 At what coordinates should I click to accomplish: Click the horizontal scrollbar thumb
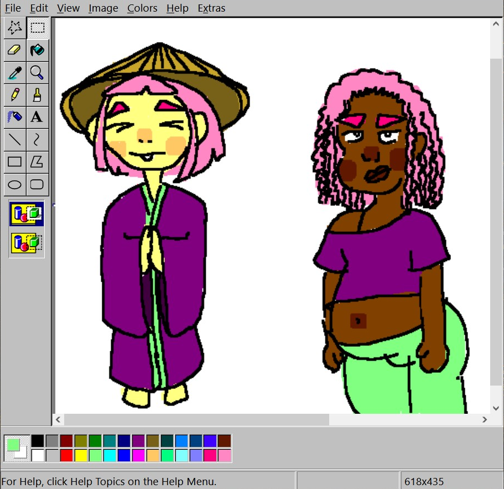pyautogui.click(x=196, y=420)
